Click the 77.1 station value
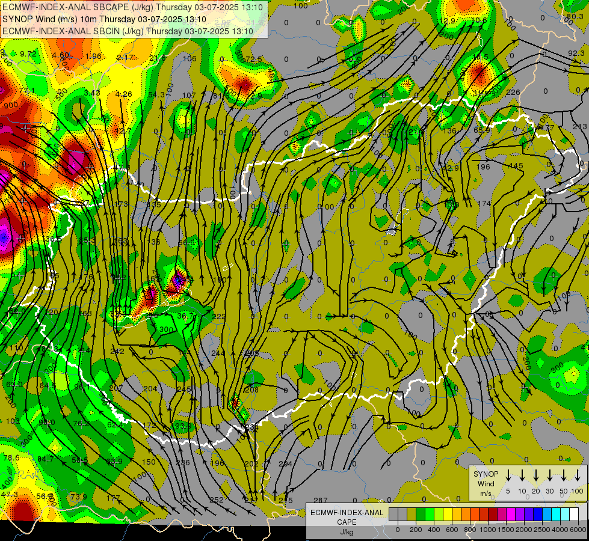589x541 pixels. 27,91
